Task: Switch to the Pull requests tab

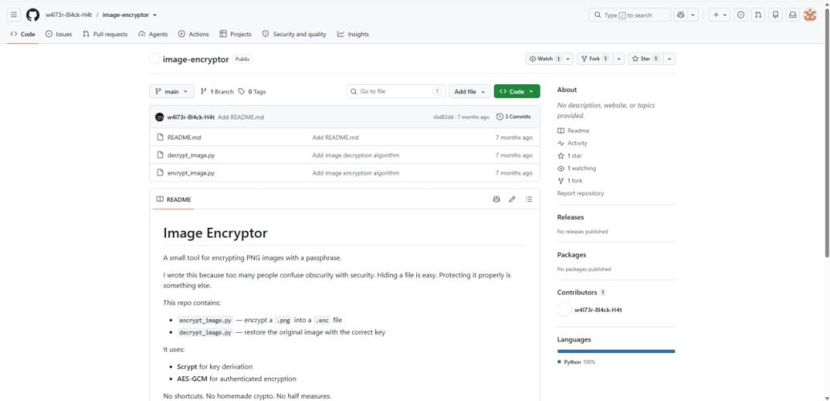Action: click(x=105, y=34)
